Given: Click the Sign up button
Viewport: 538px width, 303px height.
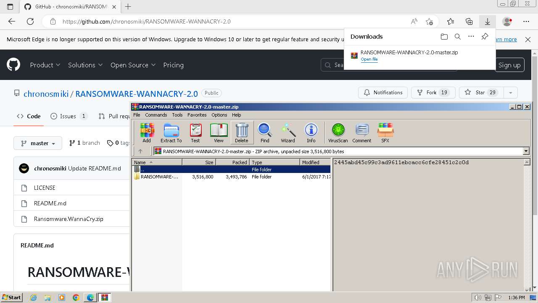Looking at the screenshot, I should pyautogui.click(x=509, y=65).
